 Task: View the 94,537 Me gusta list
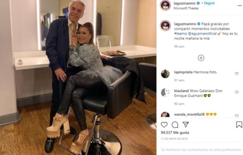click(175, 132)
